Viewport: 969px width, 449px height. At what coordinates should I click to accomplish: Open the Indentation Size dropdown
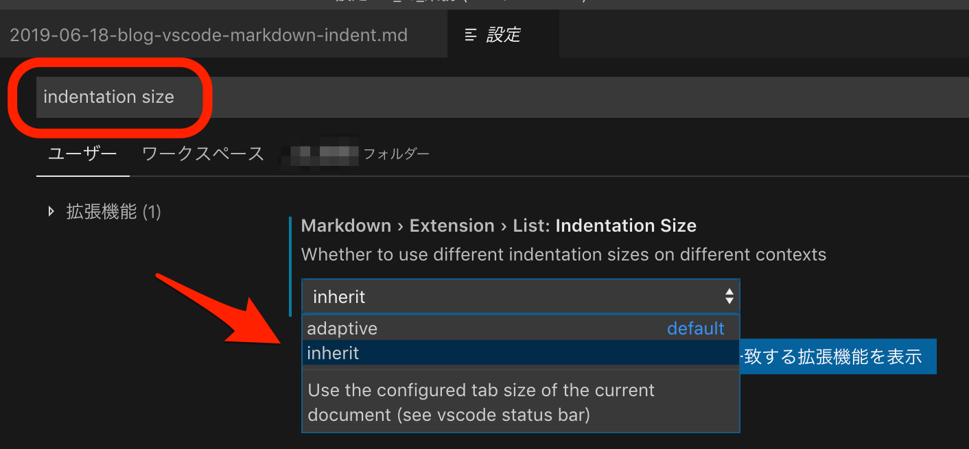[520, 296]
